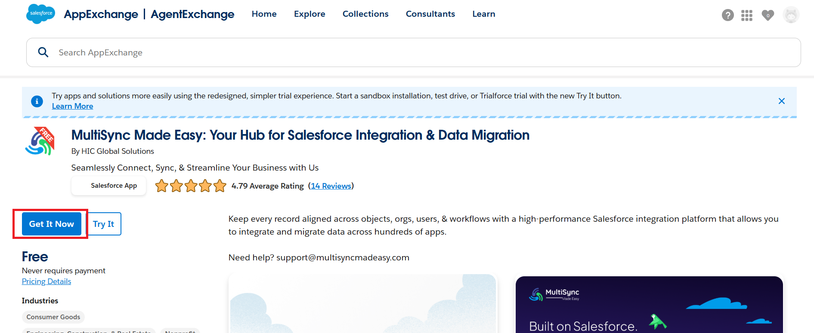Viewport: 814px width, 333px height.
Task: Click the Never requires payment text
Action: (x=64, y=271)
